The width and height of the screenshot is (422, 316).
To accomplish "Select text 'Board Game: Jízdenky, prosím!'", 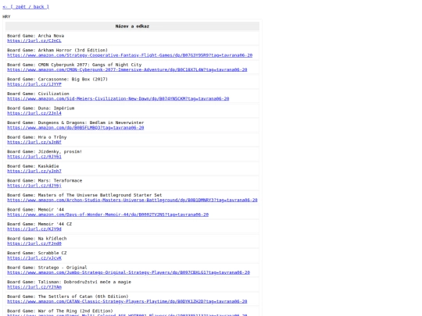I will [45, 152].
